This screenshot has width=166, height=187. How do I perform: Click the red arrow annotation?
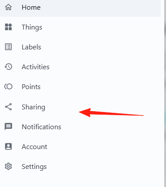(111, 112)
